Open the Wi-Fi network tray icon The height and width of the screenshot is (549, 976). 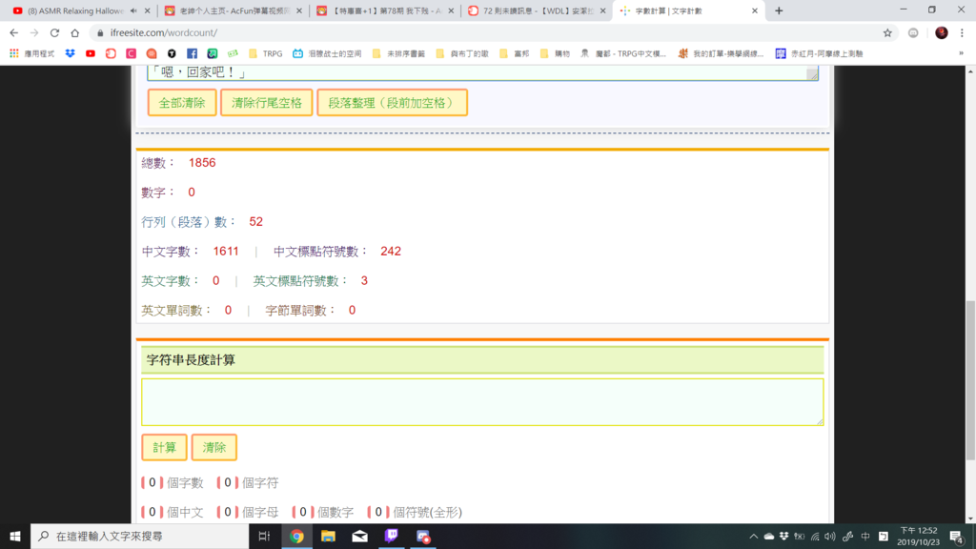pos(815,536)
